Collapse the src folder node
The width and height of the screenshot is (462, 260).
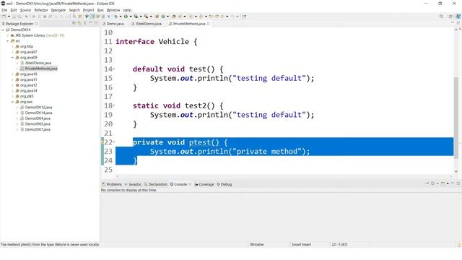point(8,41)
